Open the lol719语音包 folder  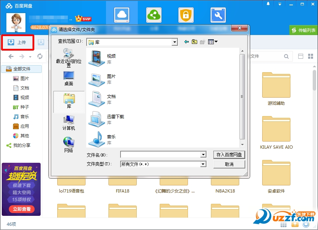pos(71,186)
